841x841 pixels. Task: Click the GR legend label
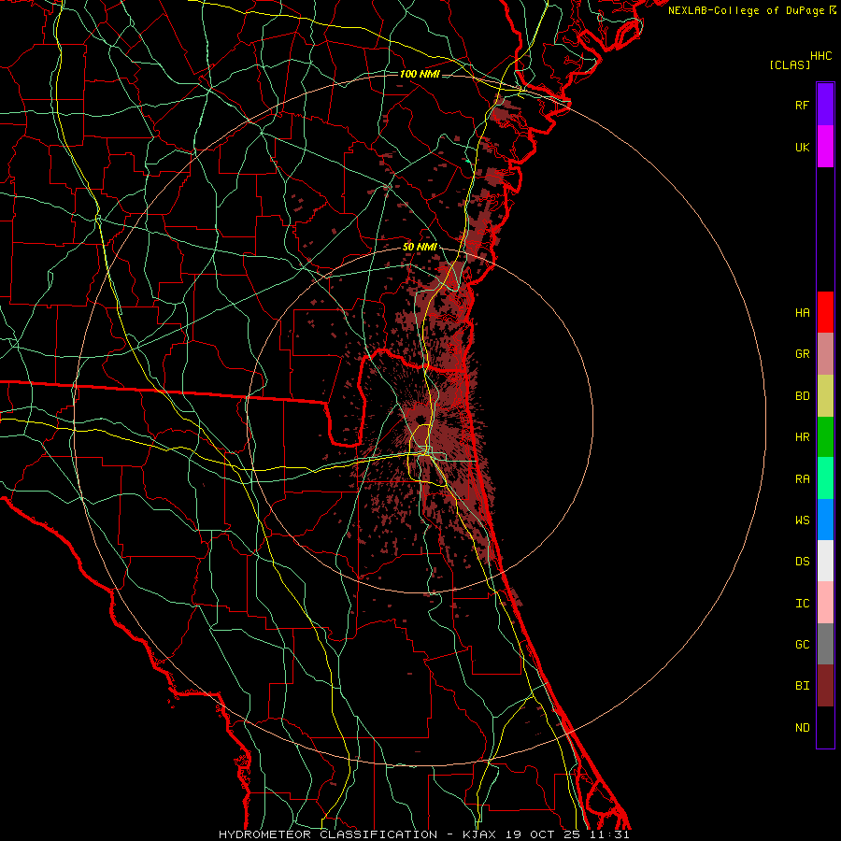(x=803, y=354)
